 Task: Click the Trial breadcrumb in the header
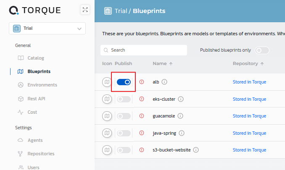pyautogui.click(x=121, y=11)
